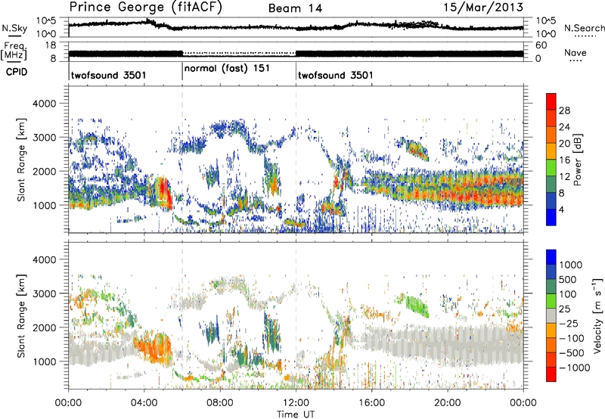The image size is (605, 419).
Task: Click the gray segment of the velocity color bar
Action: [551, 315]
